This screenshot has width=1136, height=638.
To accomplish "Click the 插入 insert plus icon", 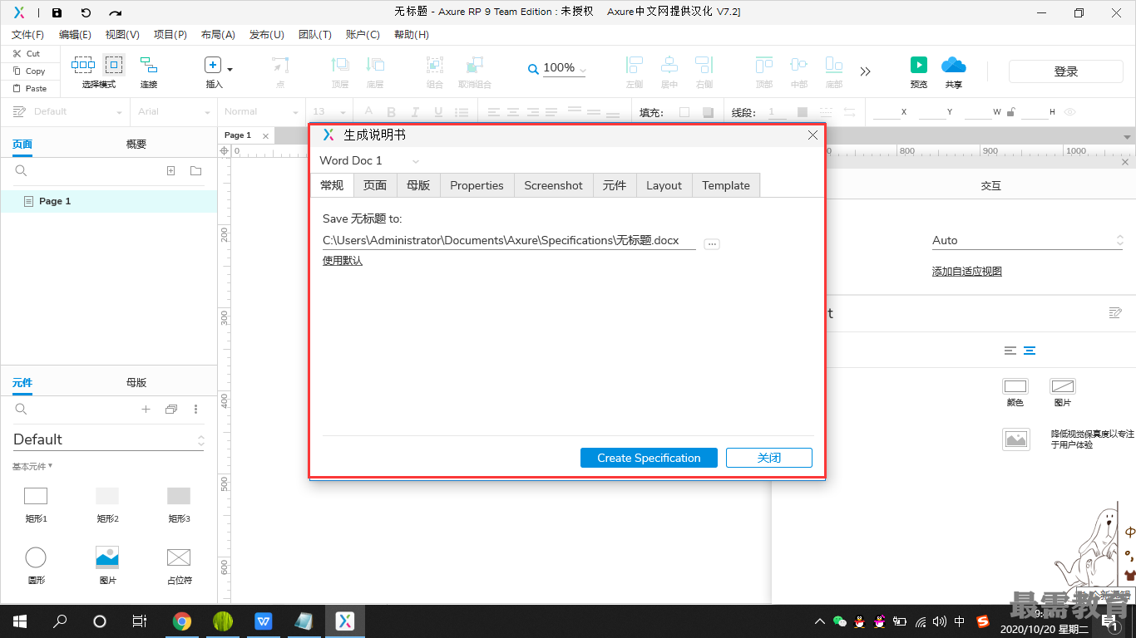I will [x=213, y=66].
